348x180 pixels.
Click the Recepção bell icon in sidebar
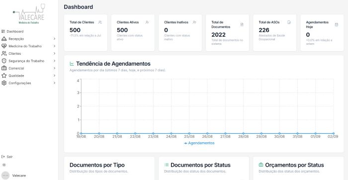pos(4,39)
